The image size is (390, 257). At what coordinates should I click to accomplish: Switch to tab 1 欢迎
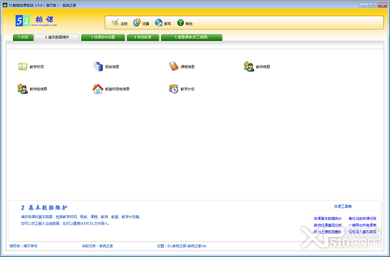(23, 37)
